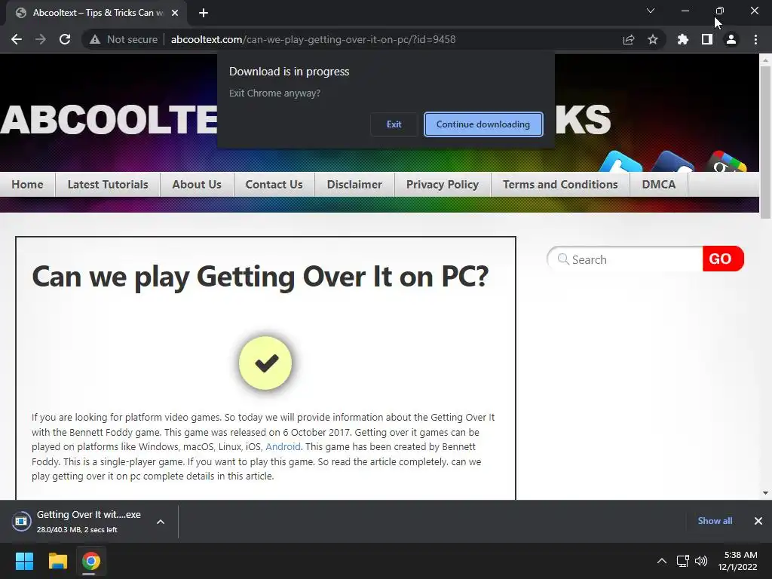Open Home menu item
This screenshot has width=772, height=579.
point(28,185)
